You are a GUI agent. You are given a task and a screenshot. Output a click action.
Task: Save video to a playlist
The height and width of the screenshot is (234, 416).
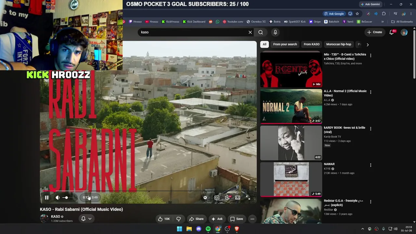click(x=237, y=219)
